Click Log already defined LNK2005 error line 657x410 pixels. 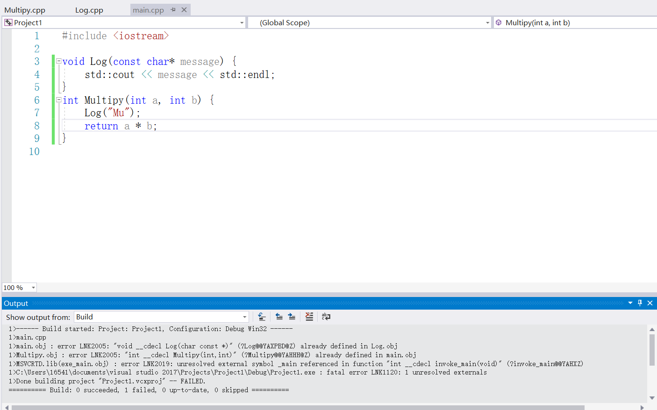203,346
